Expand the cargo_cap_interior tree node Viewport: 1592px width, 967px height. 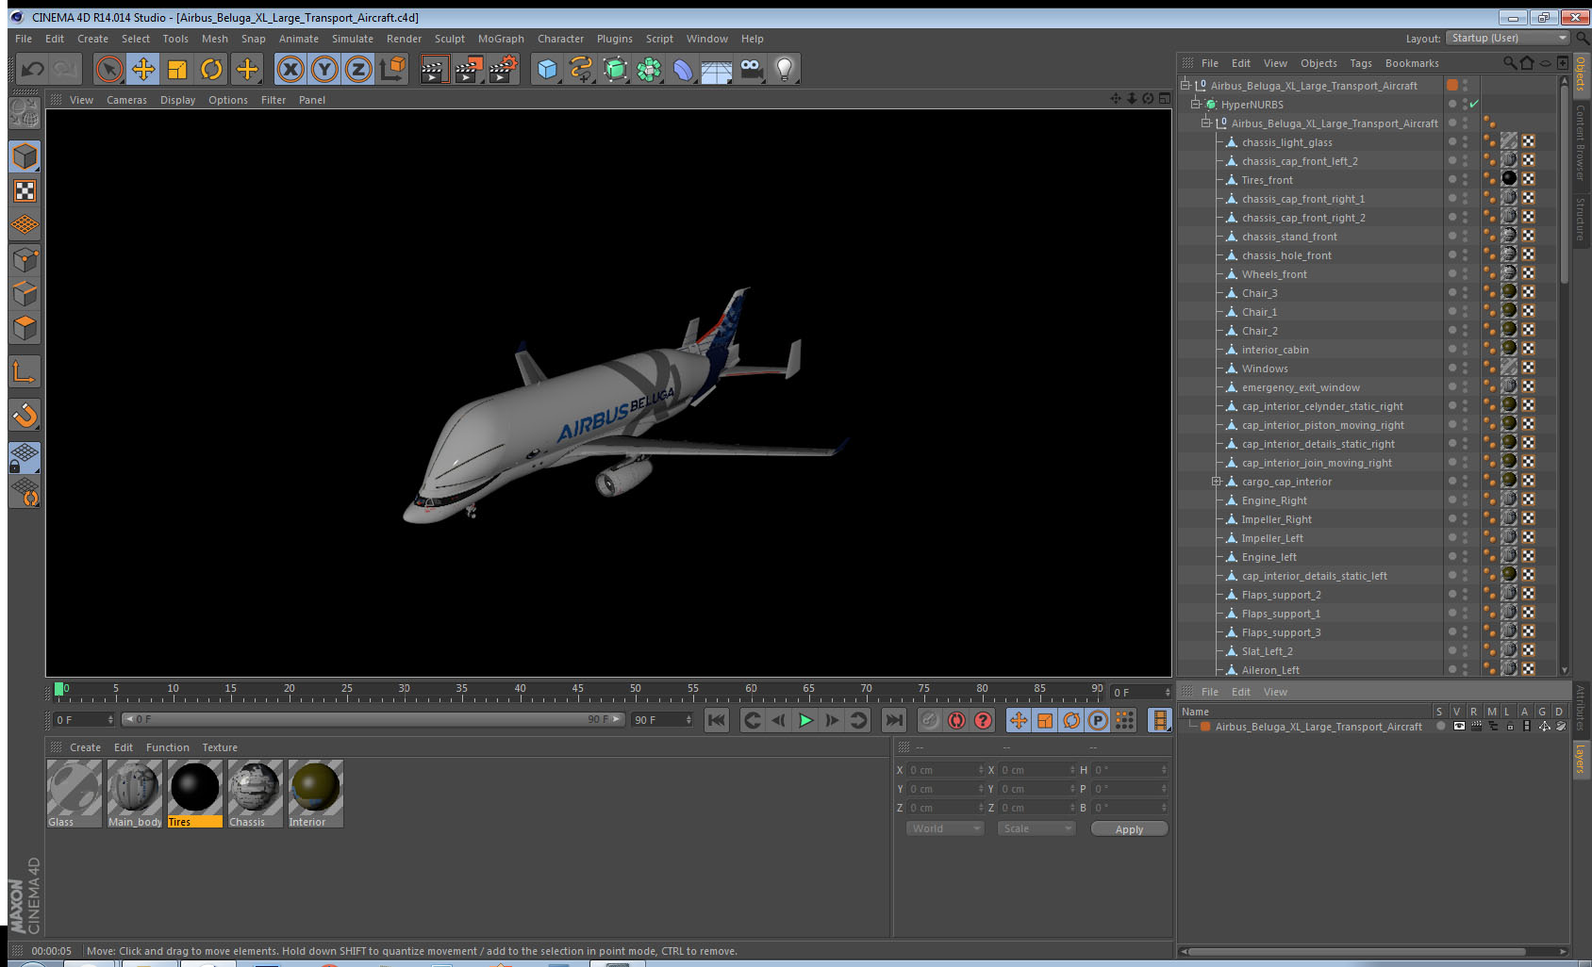tap(1217, 482)
